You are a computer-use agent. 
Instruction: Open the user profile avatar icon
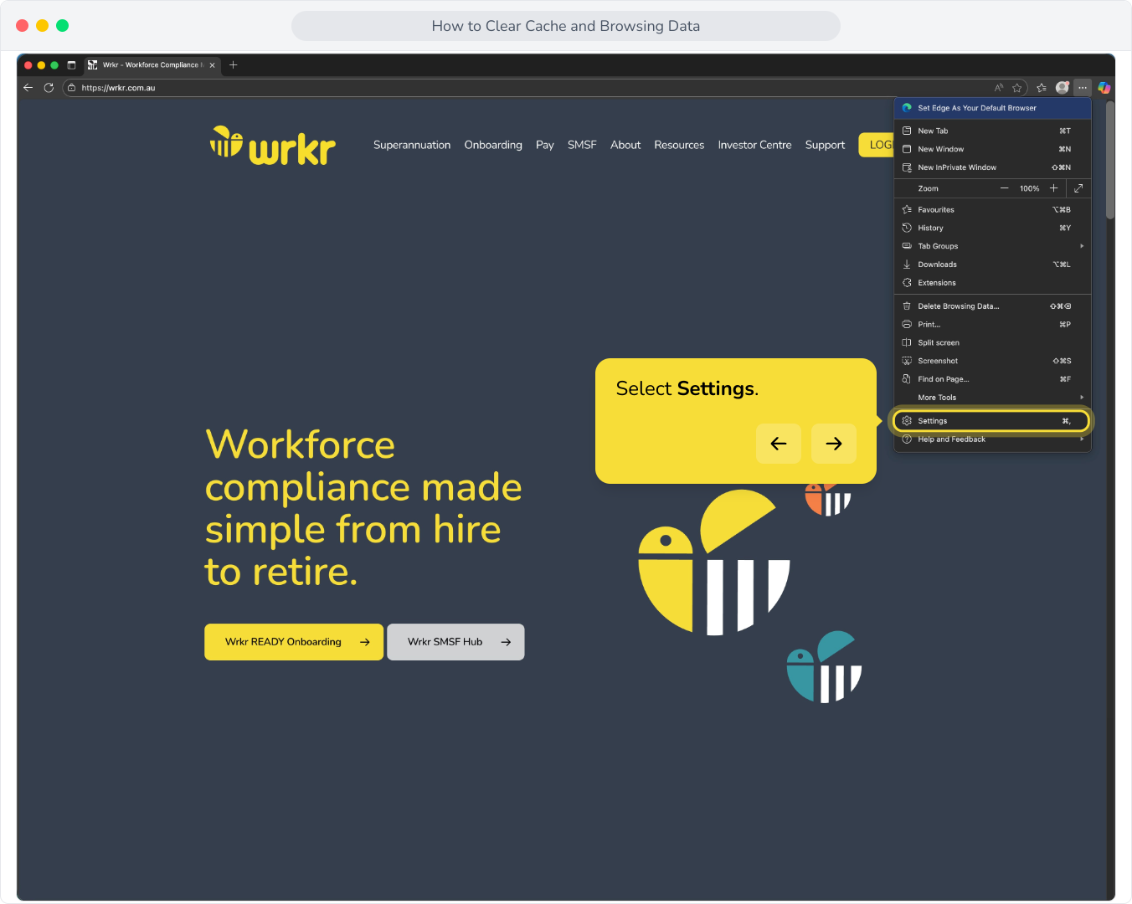[1063, 87]
